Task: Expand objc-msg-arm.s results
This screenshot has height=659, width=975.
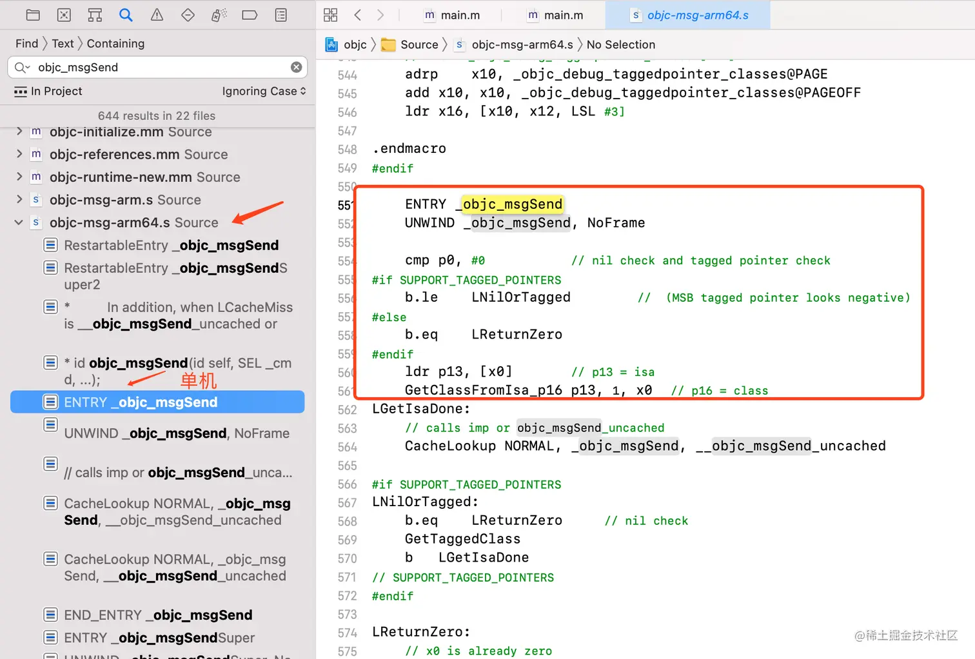Action: (x=19, y=199)
